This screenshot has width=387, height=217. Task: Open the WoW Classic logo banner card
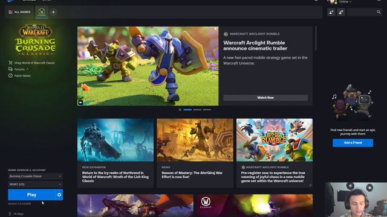click(x=255, y=206)
